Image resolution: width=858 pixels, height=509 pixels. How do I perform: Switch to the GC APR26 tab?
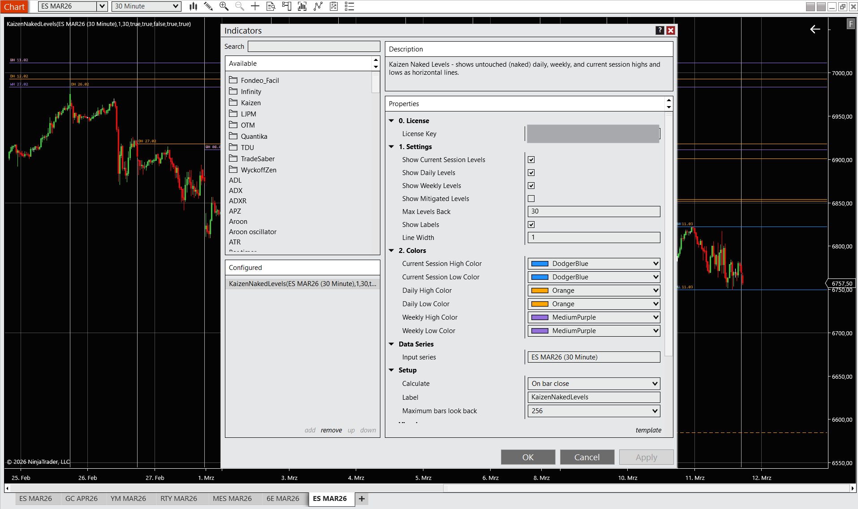pyautogui.click(x=81, y=499)
